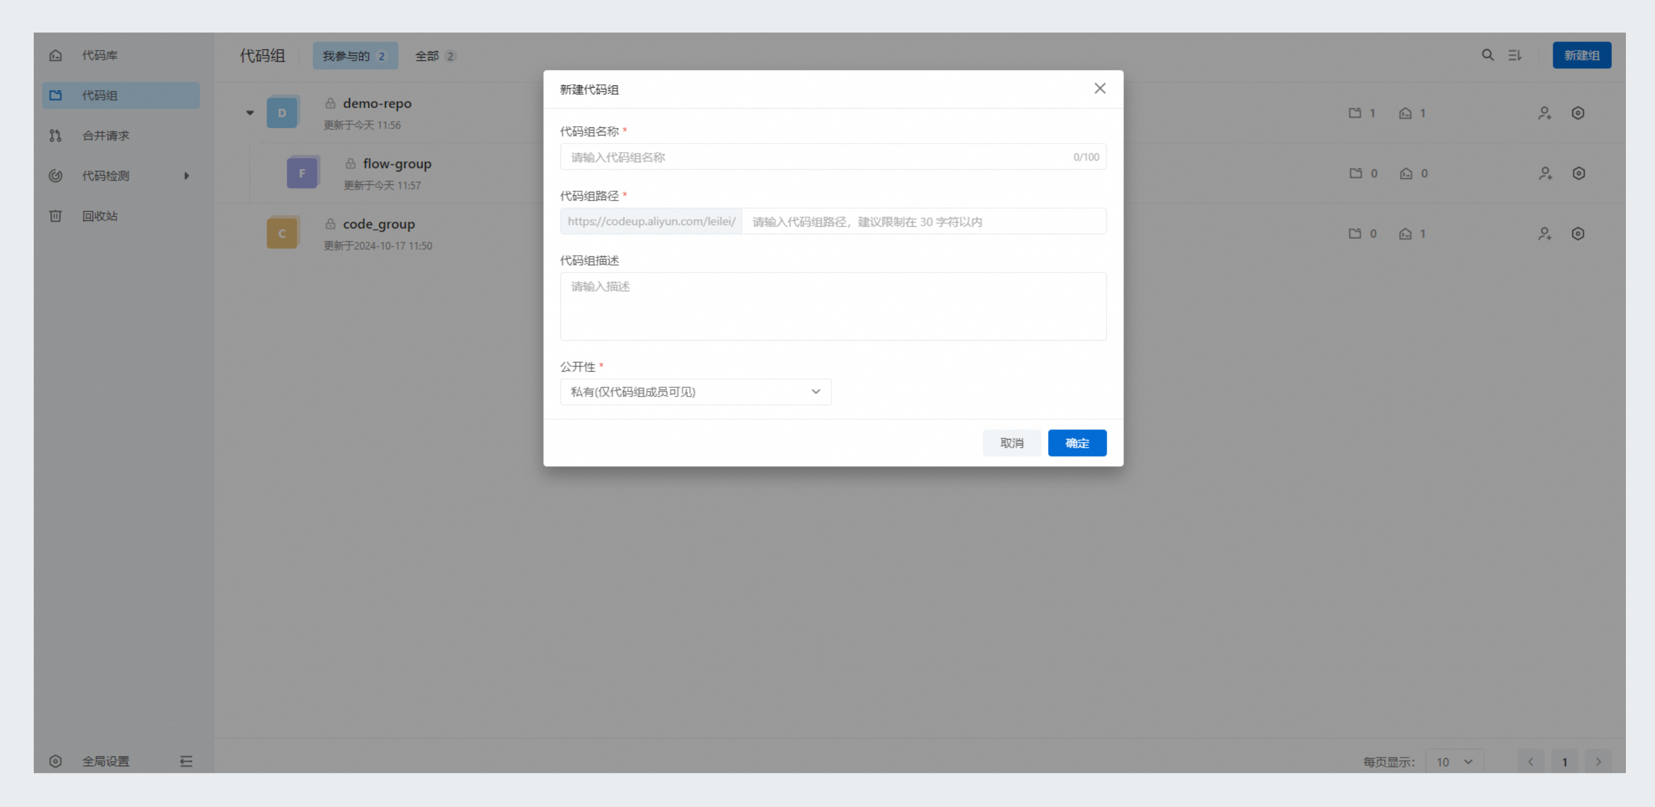Click the 代码检测 radar icon
This screenshot has height=807, width=1655.
(55, 175)
